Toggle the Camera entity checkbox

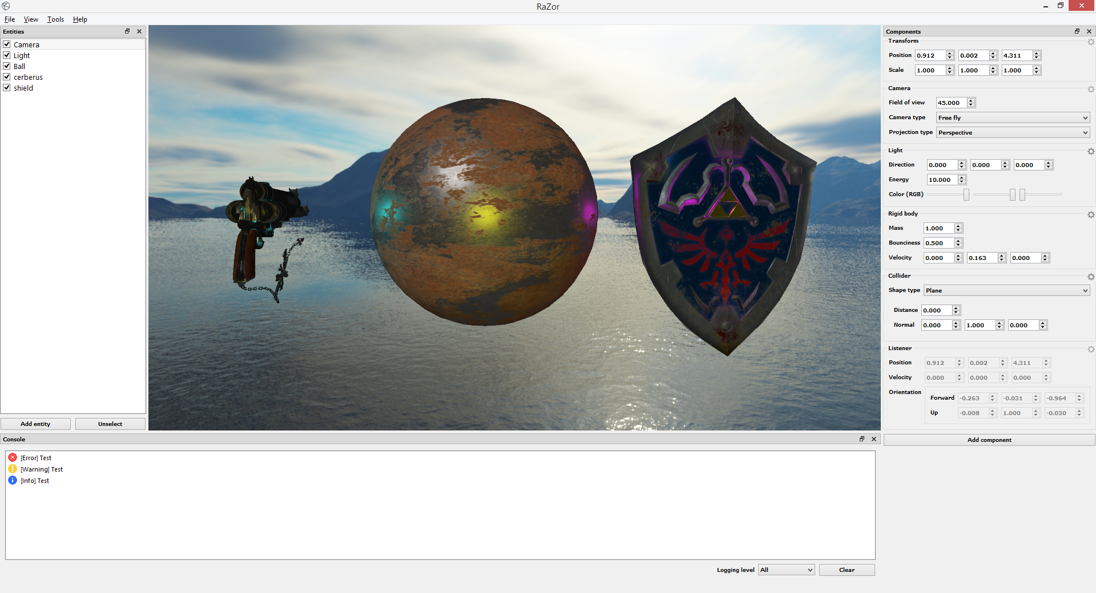pyautogui.click(x=7, y=44)
